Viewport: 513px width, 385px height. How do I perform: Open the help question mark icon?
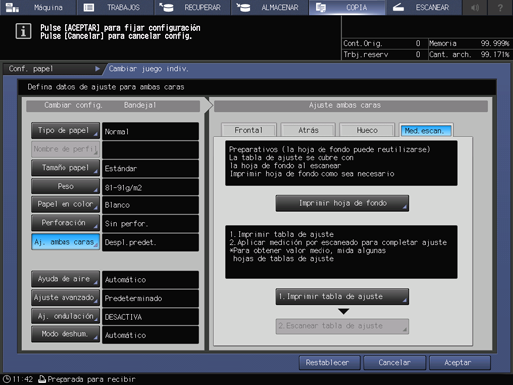500,7
